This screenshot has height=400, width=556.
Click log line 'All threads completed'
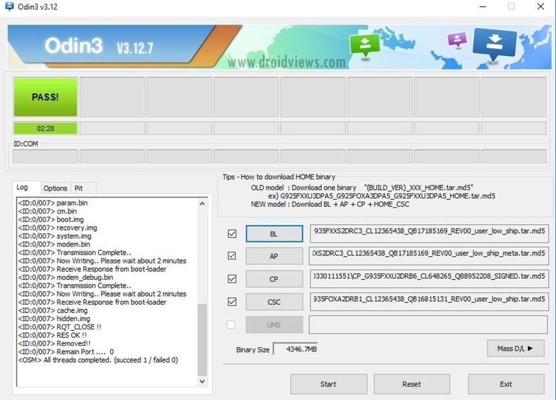[x=98, y=360]
